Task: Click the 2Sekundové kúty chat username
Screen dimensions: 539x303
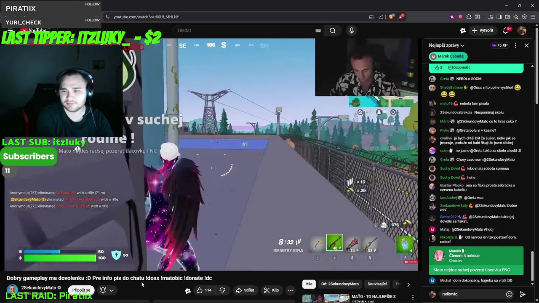Action: (454, 206)
